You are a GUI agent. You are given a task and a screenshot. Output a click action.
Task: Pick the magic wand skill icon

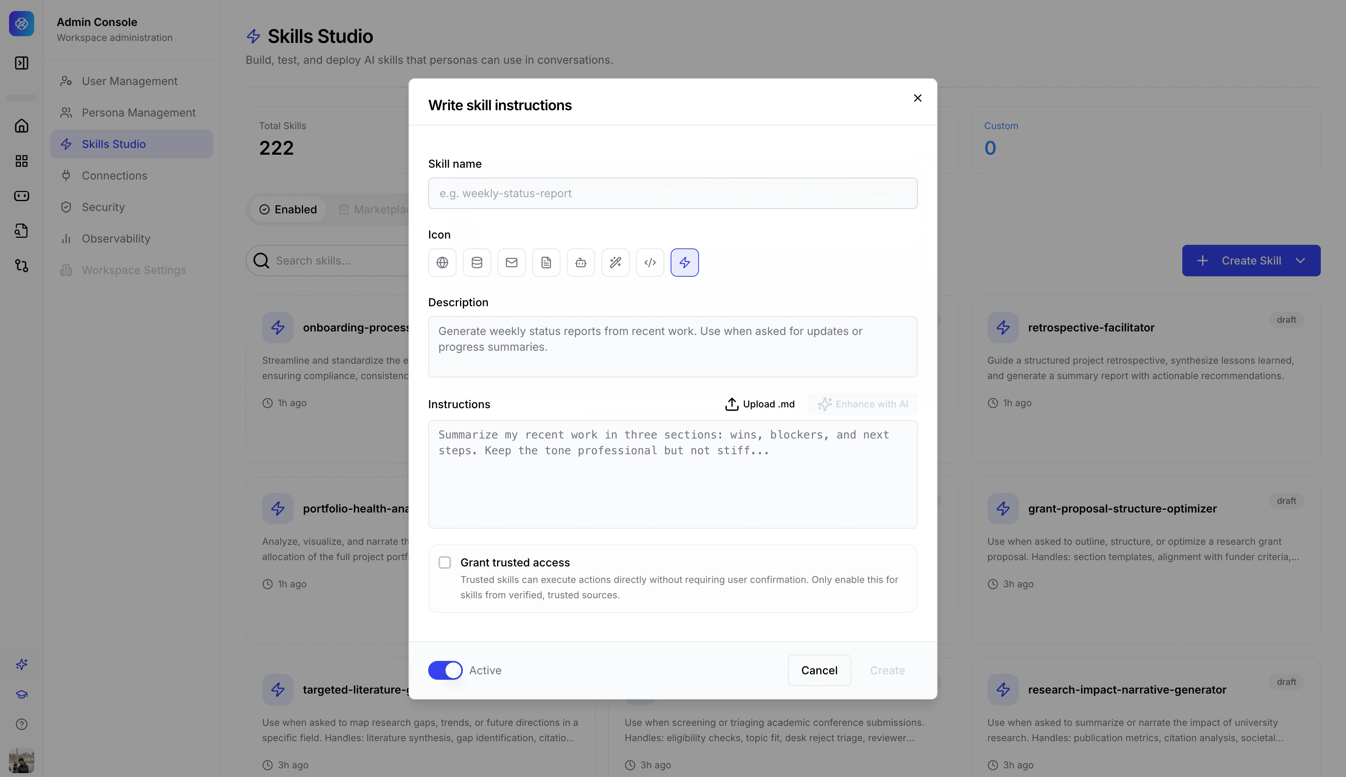pyautogui.click(x=615, y=263)
